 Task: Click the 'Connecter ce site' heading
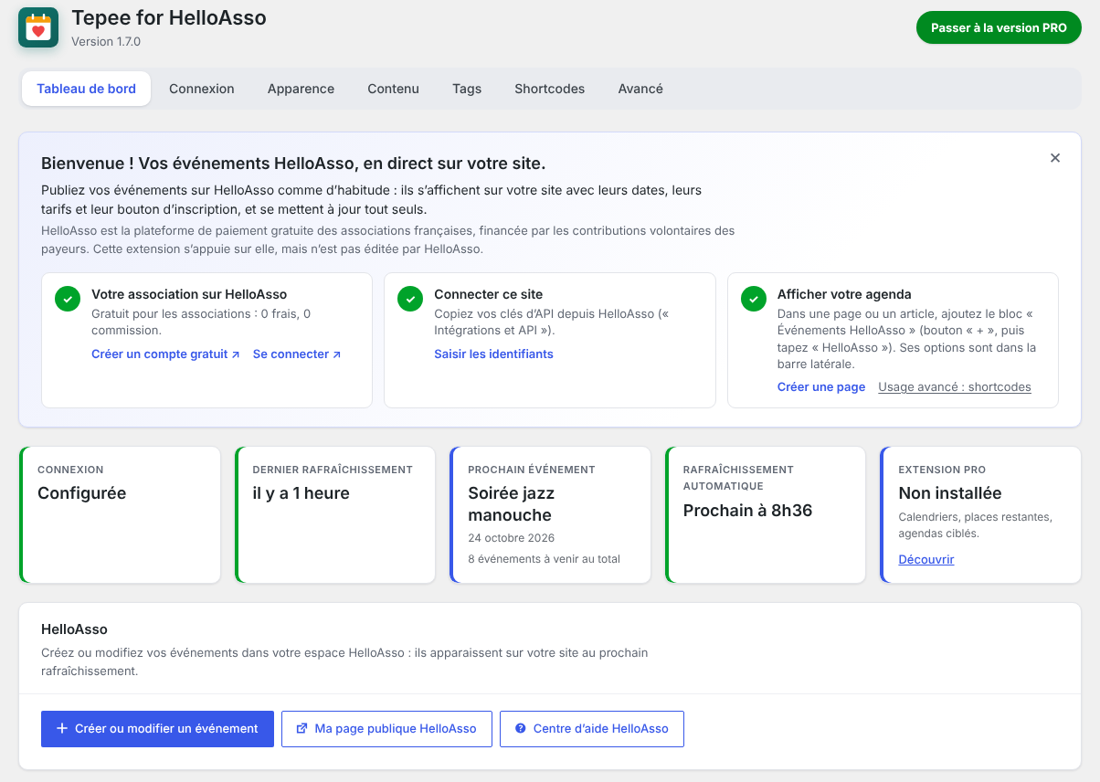(489, 295)
